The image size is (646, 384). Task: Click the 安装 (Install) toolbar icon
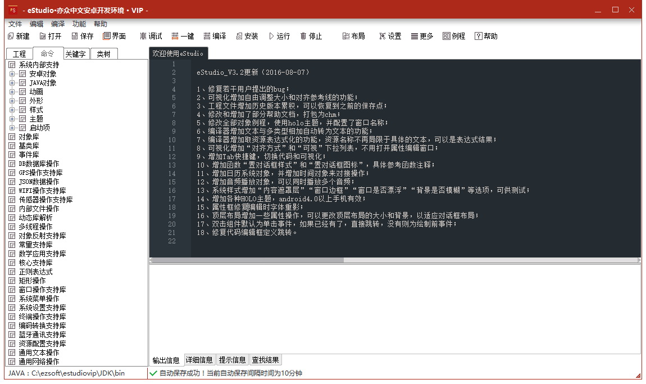239,37
